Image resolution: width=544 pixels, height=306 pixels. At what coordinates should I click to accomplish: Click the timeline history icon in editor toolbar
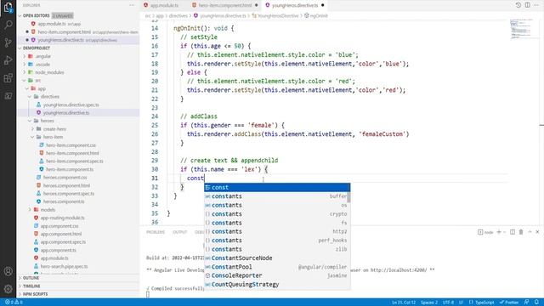518,5
